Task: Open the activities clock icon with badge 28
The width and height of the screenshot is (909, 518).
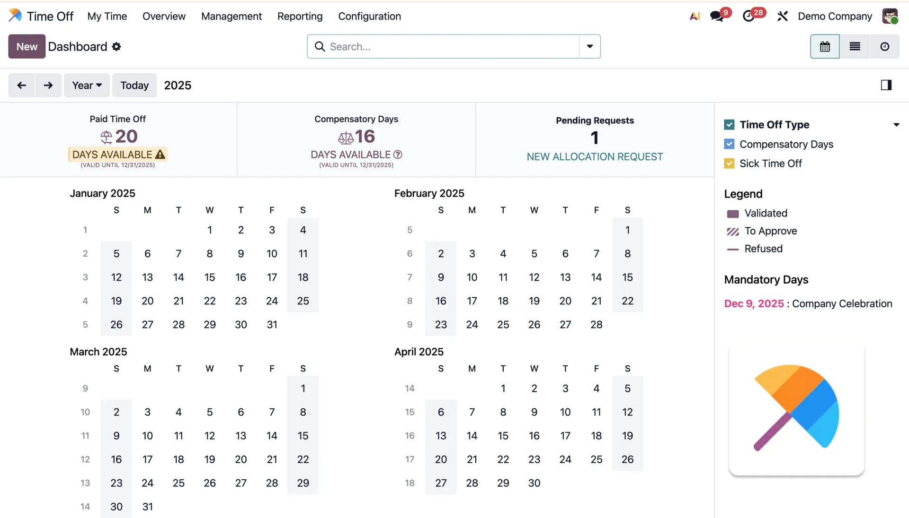Action: point(749,16)
